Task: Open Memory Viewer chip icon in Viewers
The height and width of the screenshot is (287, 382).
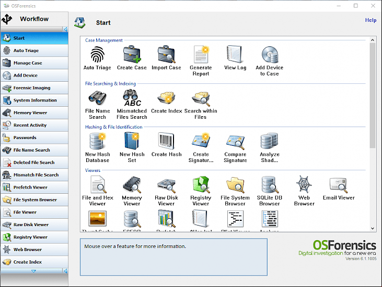Action: click(132, 185)
